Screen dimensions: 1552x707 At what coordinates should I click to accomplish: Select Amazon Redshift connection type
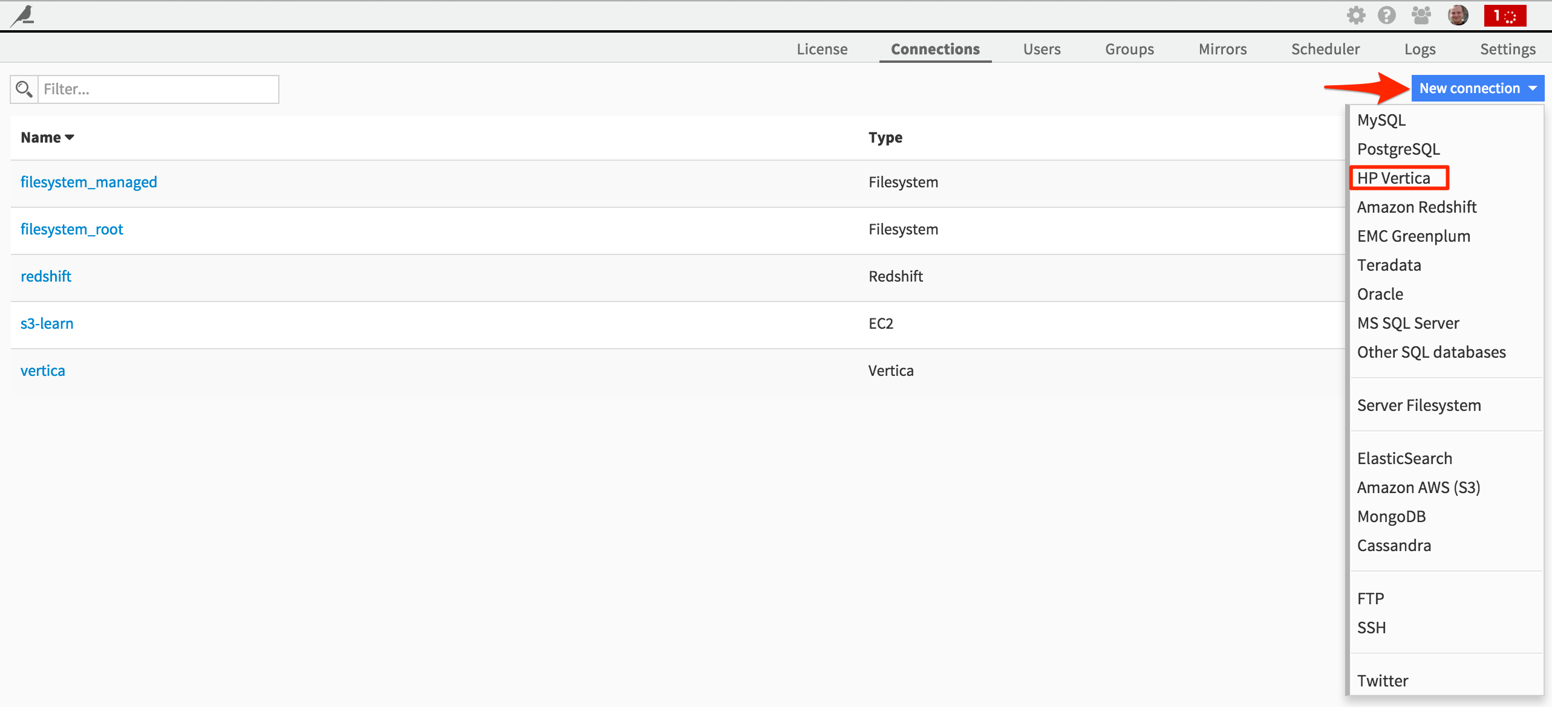(1417, 207)
